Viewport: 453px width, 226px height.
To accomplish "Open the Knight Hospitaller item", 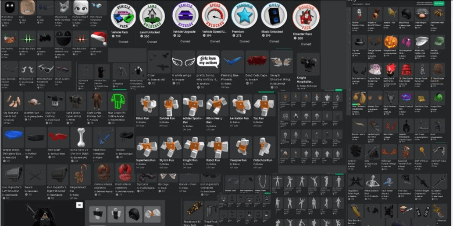I will pyautogui.click(x=308, y=64).
